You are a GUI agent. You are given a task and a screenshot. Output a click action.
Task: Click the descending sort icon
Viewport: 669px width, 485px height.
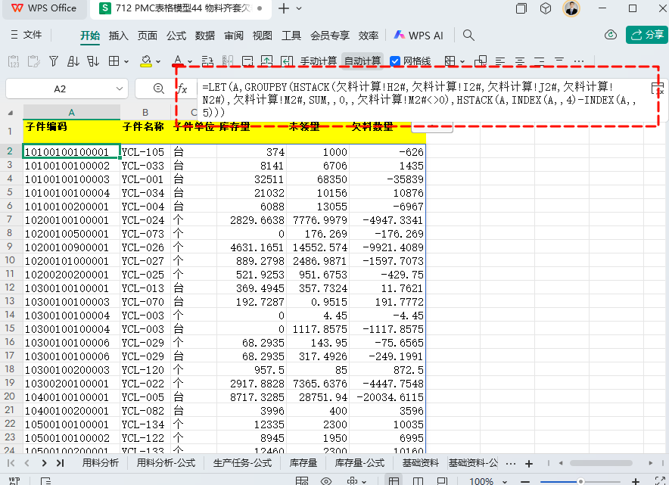tap(92, 61)
